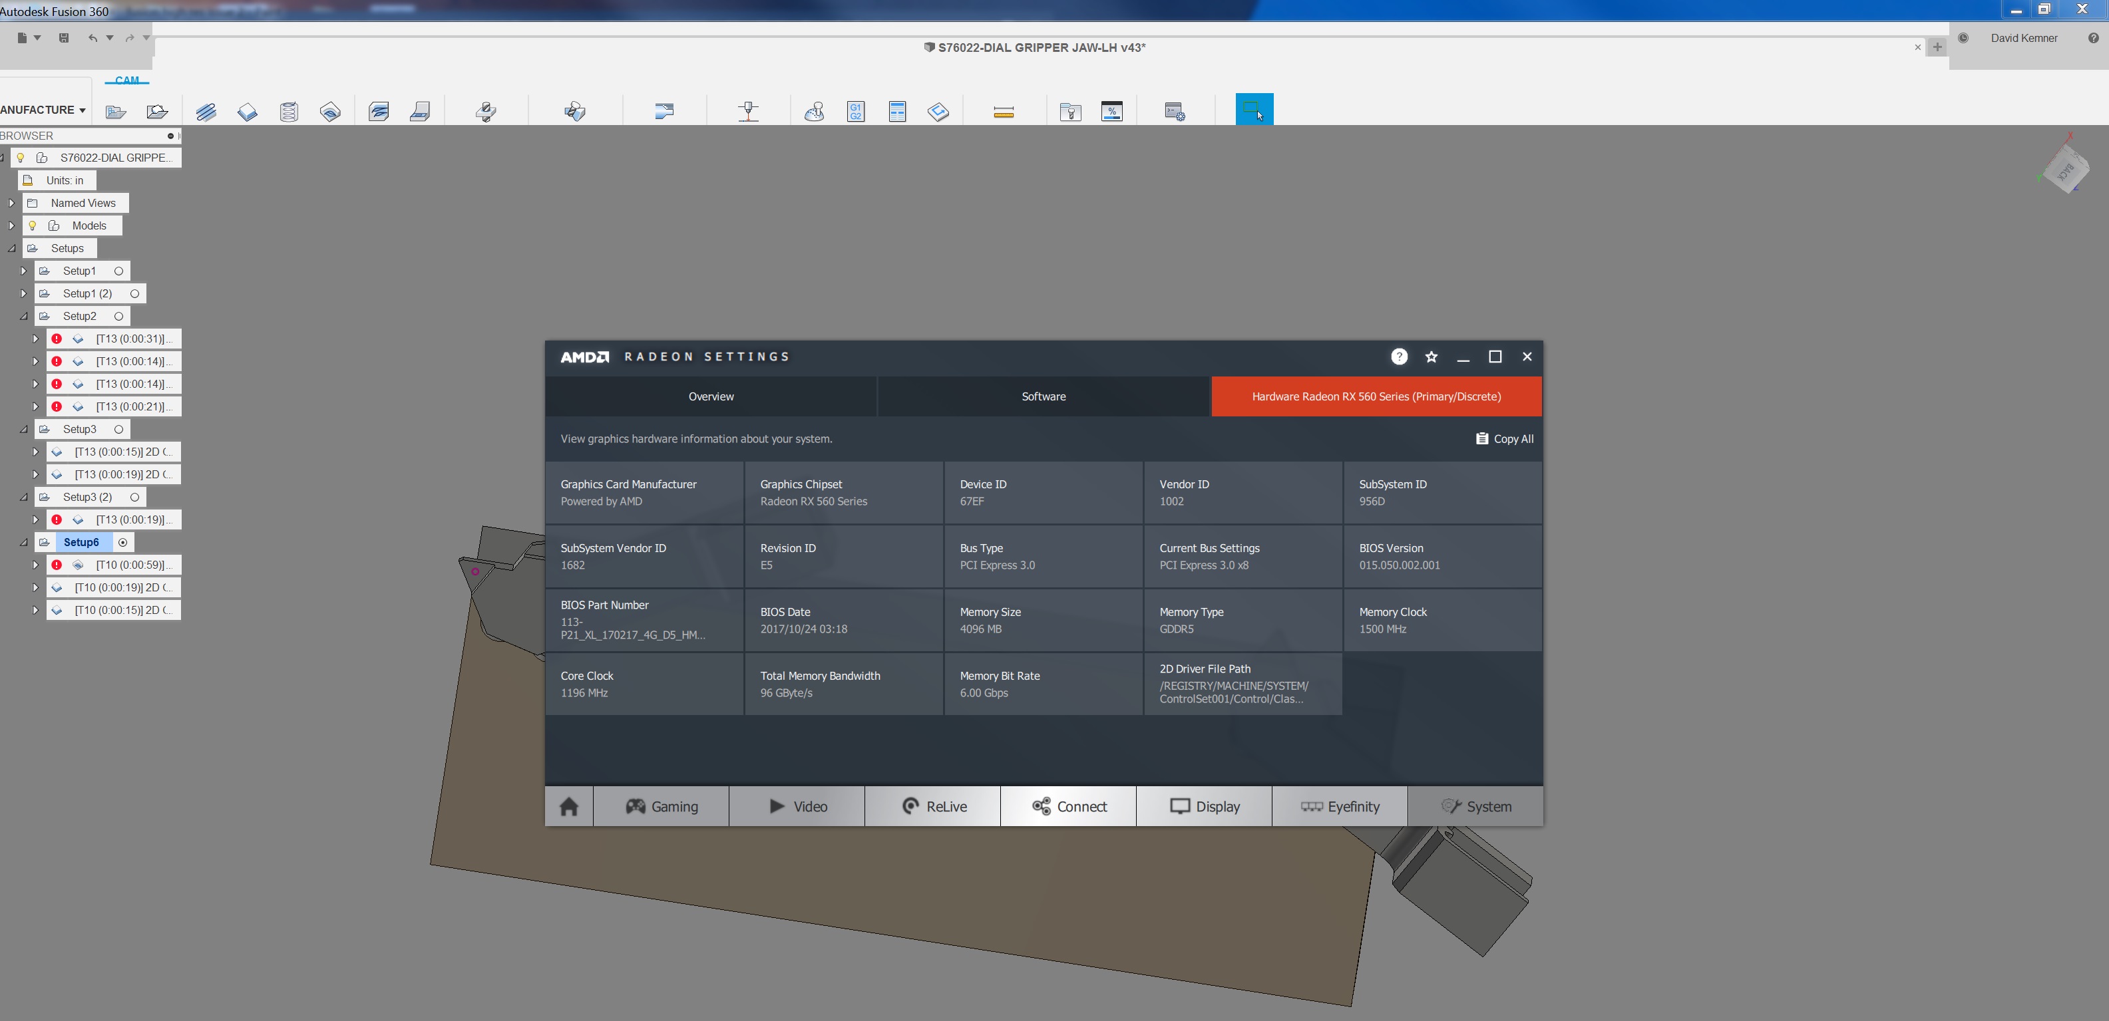Select the Simulate tool in the Manufacture toolbar
The height and width of the screenshot is (1021, 2109).
click(x=815, y=110)
